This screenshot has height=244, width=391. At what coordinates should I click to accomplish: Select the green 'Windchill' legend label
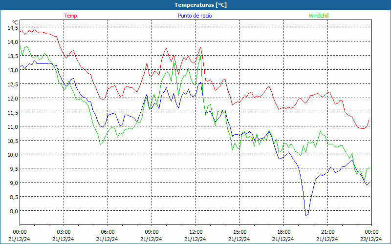(x=319, y=16)
